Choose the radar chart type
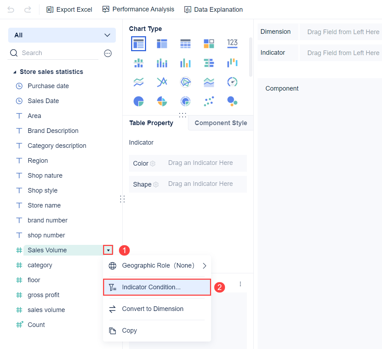The image size is (382, 349). click(x=185, y=82)
